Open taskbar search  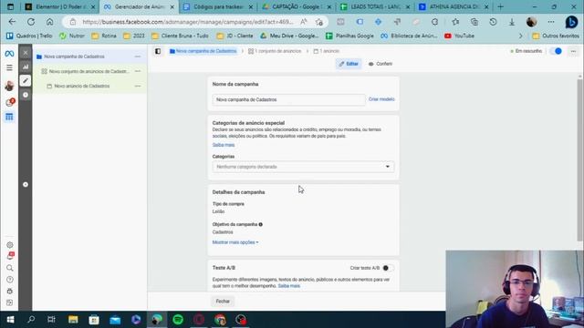click(31, 320)
